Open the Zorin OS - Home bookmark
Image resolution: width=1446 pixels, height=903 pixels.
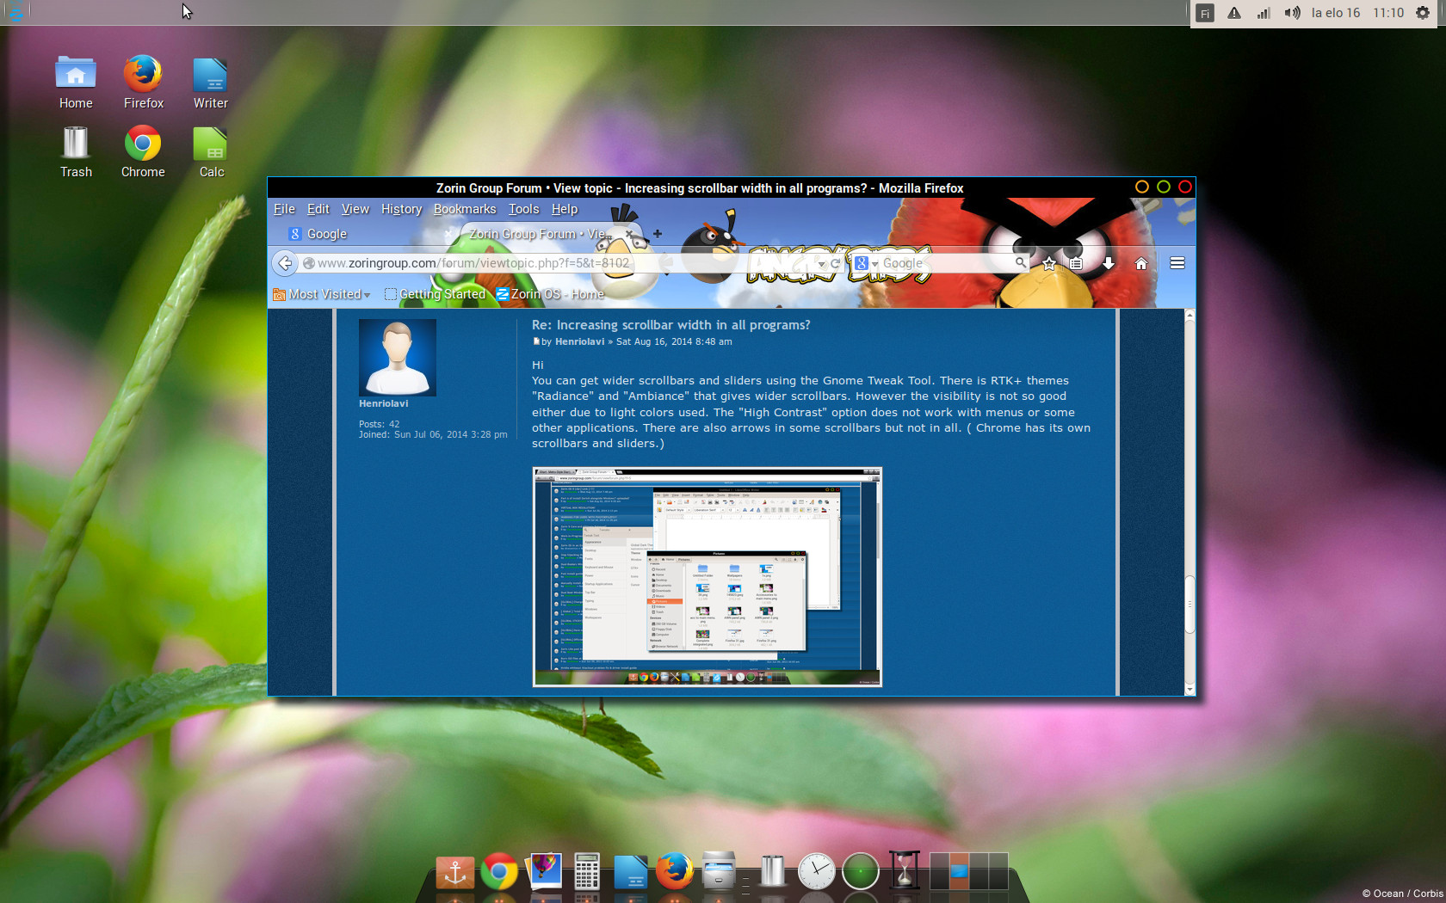pos(550,294)
